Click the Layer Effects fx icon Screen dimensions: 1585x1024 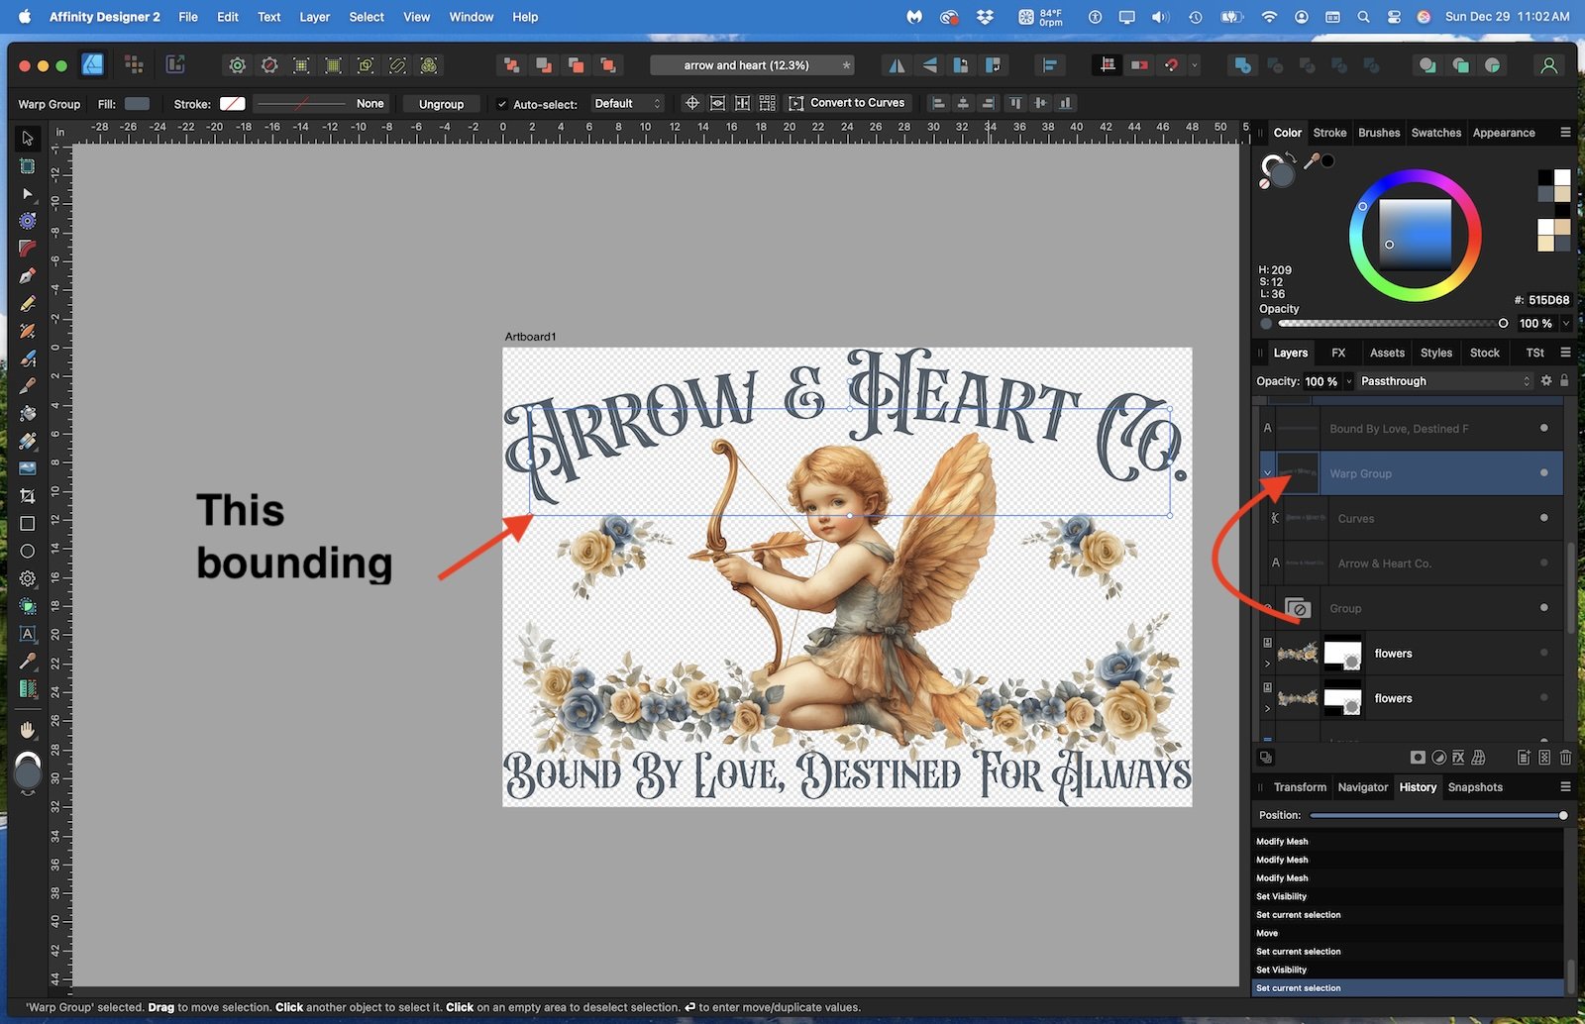pos(1458,758)
